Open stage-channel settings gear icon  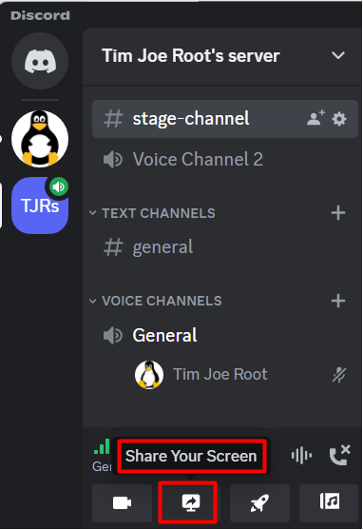[x=339, y=119]
